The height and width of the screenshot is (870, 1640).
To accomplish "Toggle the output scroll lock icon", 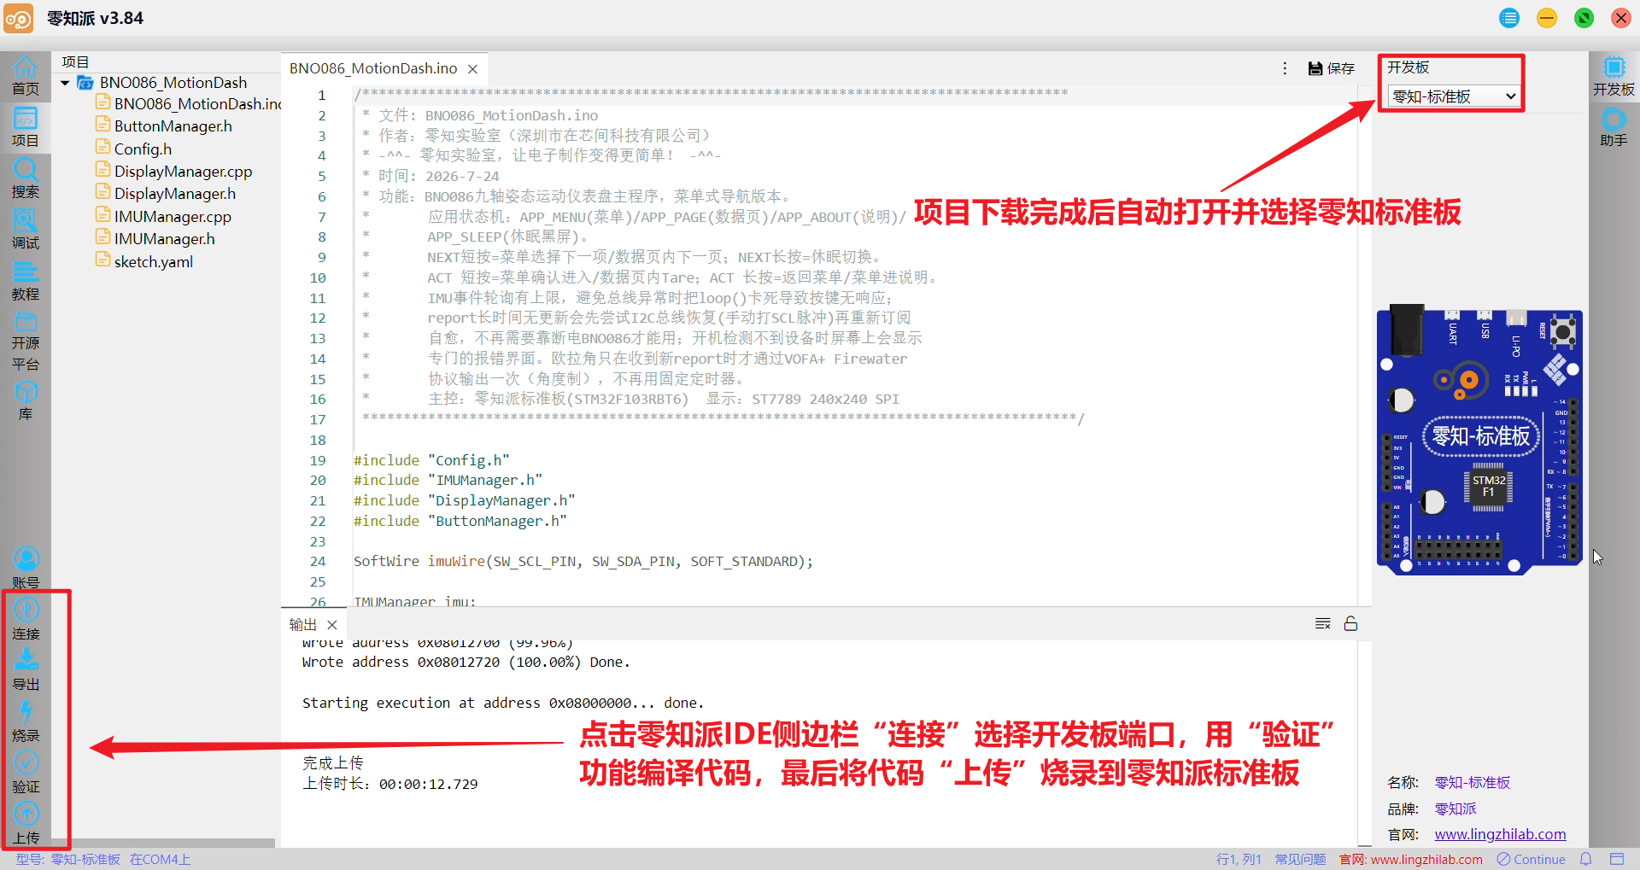I will click(1350, 624).
